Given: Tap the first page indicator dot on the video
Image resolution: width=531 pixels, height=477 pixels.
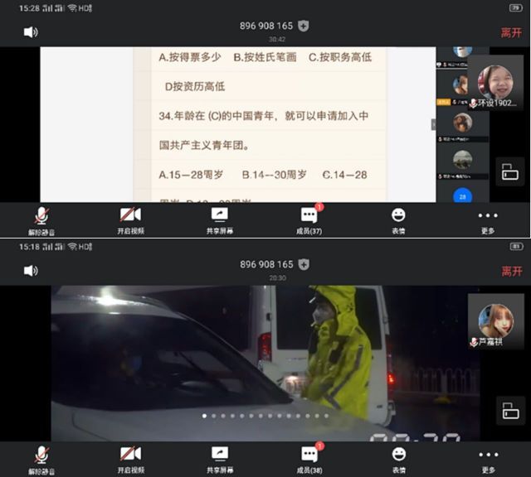Looking at the screenshot, I should 204,416.
